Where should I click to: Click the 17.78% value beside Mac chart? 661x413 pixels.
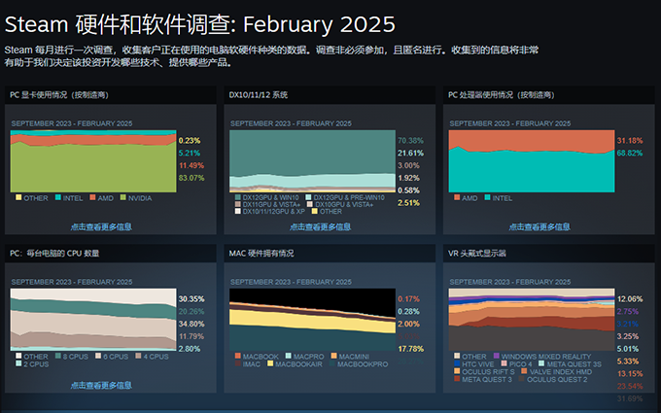[410, 349]
